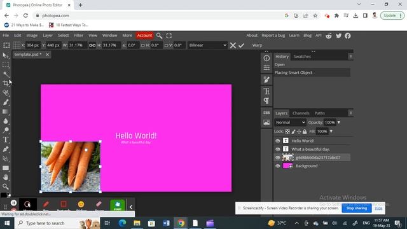Open the Properties sliders panel icon
The image size is (407, 229).
coord(266,68)
